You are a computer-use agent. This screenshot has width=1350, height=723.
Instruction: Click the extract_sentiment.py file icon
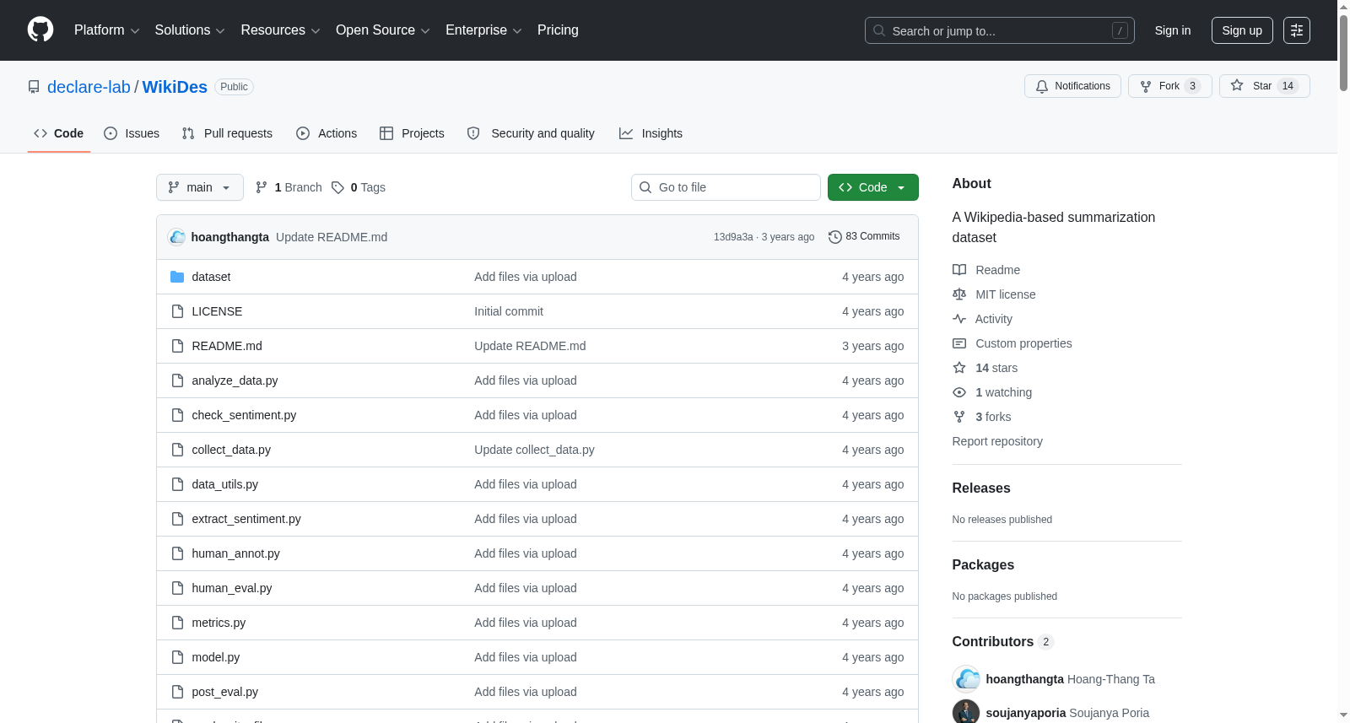click(x=177, y=519)
